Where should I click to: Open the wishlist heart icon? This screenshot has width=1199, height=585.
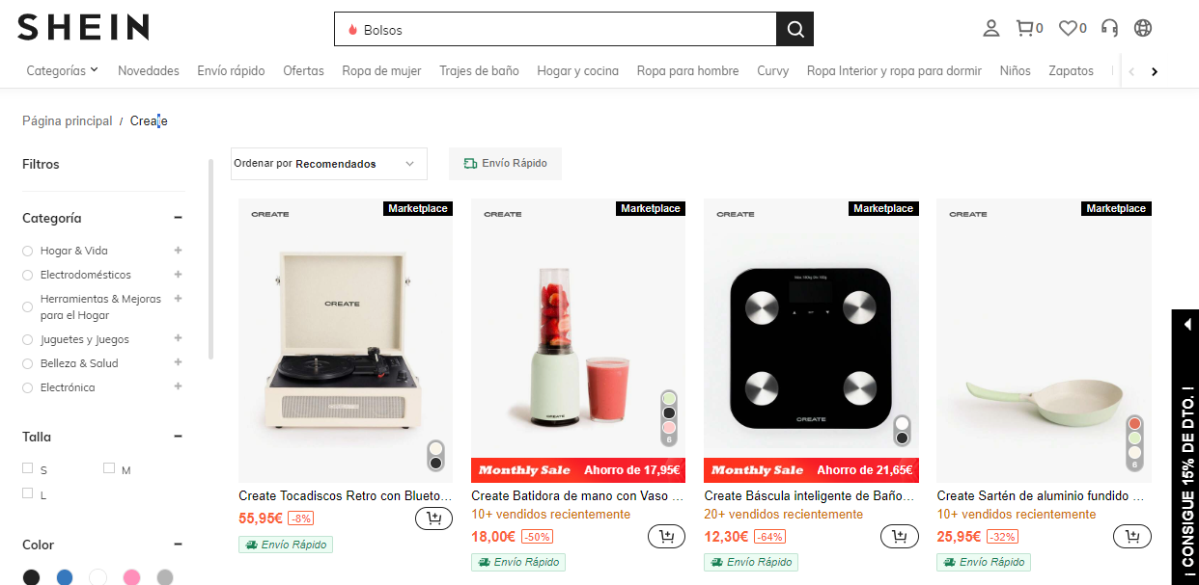pyautogui.click(x=1068, y=29)
